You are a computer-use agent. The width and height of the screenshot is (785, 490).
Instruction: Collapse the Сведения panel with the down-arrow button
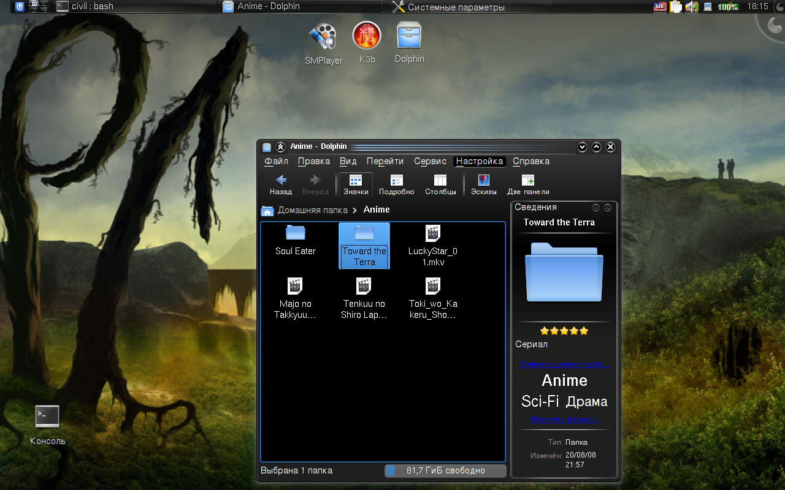pyautogui.click(x=595, y=208)
